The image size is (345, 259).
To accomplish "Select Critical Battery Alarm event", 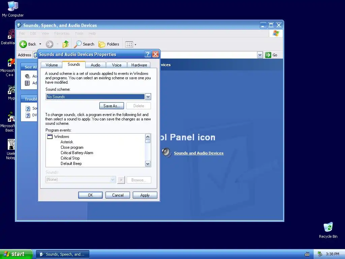I will pyautogui.click(x=77, y=153).
